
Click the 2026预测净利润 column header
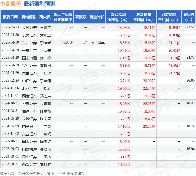tap(144, 17)
